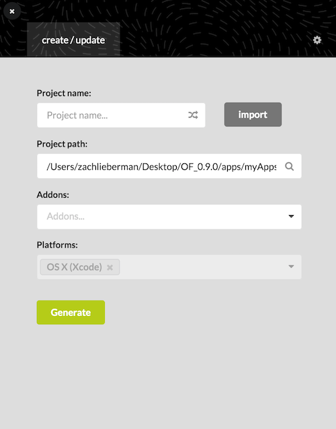Viewport: 336px width, 429px height.
Task: Open the Addons selection field
Action: 169,217
